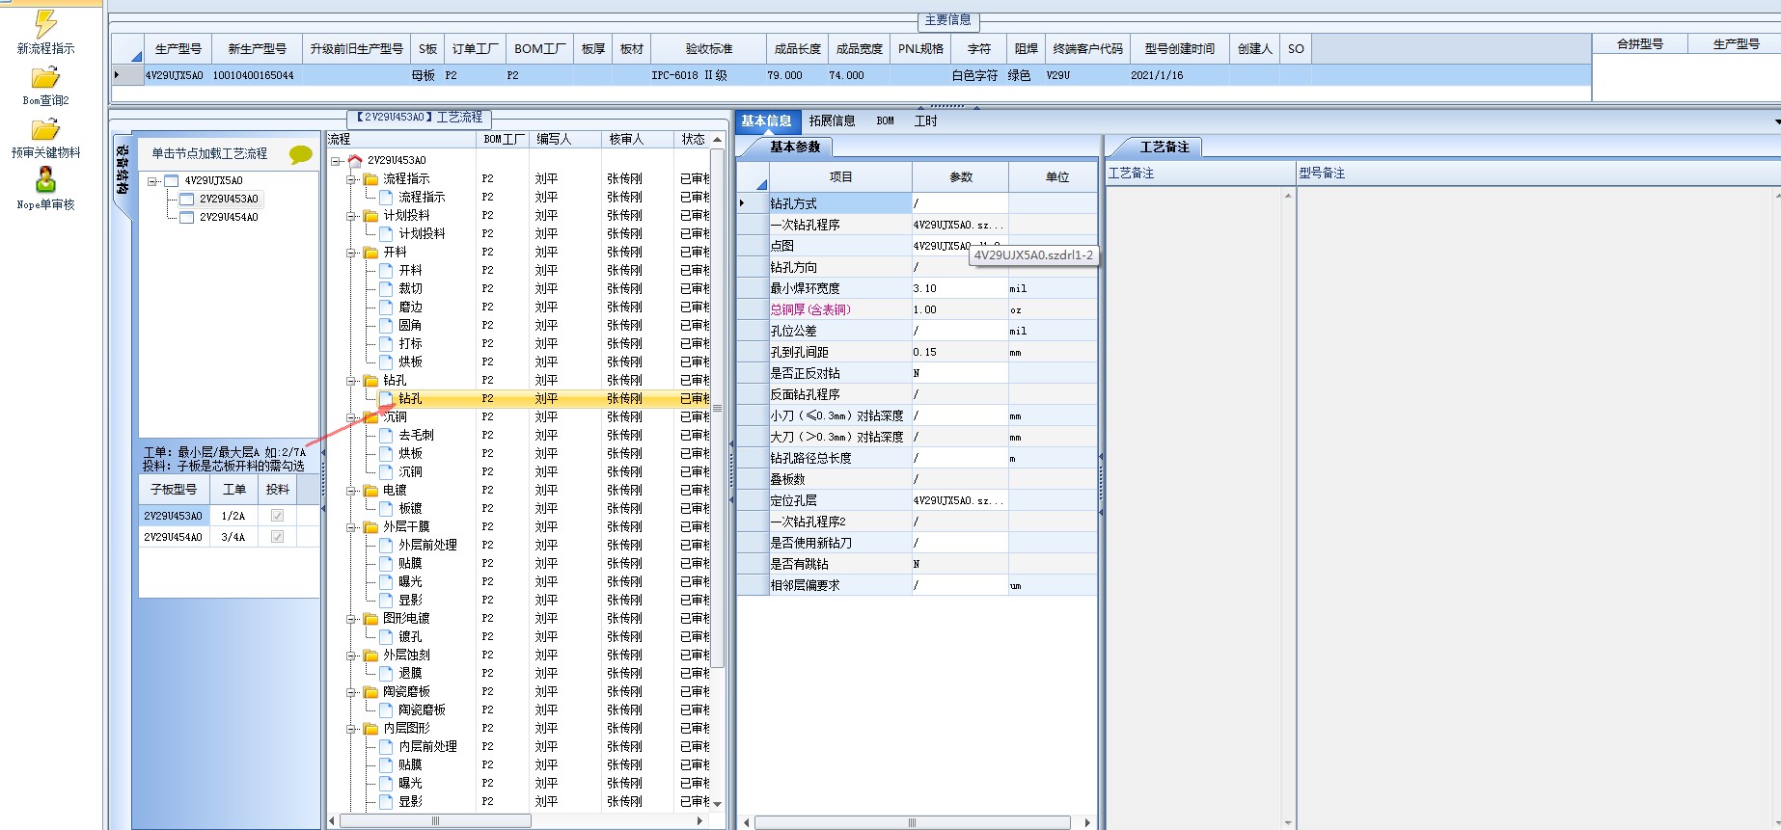Open the 新流程指示 lightning icon

44,24
